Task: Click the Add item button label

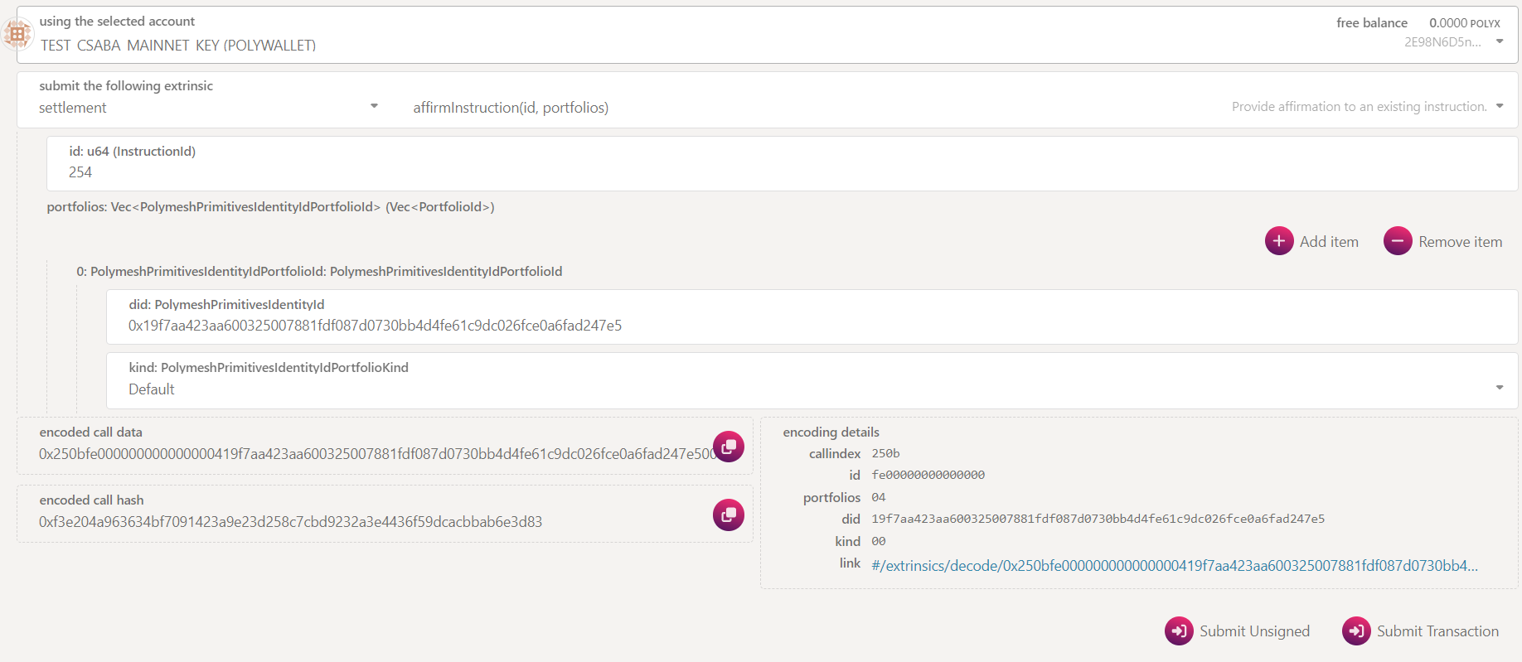Action: (x=1328, y=242)
